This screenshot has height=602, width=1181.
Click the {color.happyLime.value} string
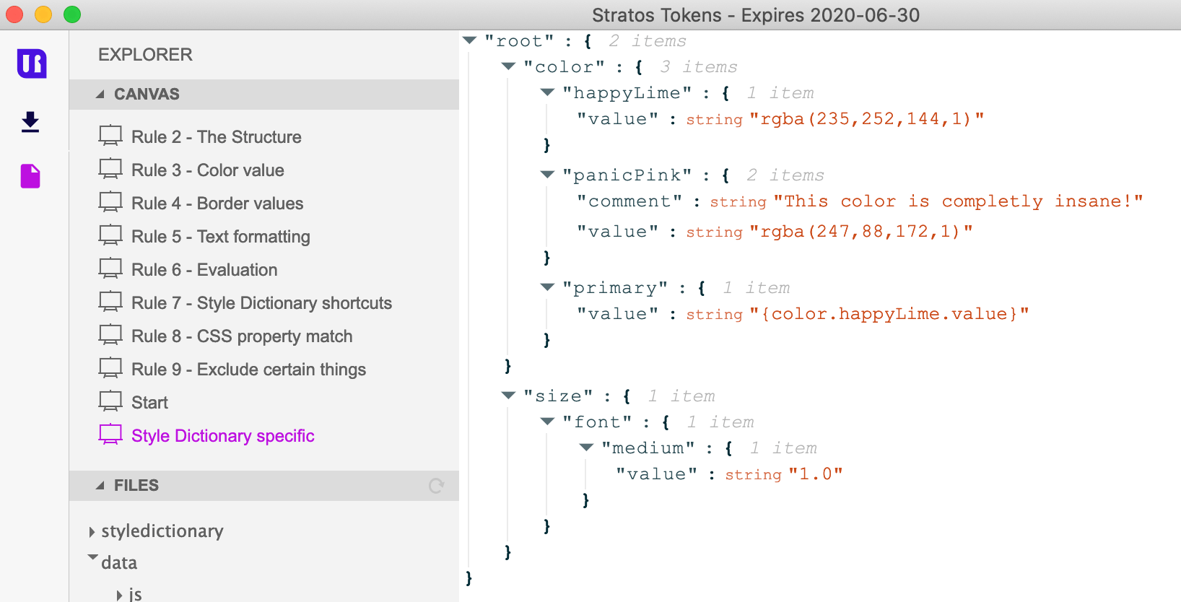pos(889,314)
